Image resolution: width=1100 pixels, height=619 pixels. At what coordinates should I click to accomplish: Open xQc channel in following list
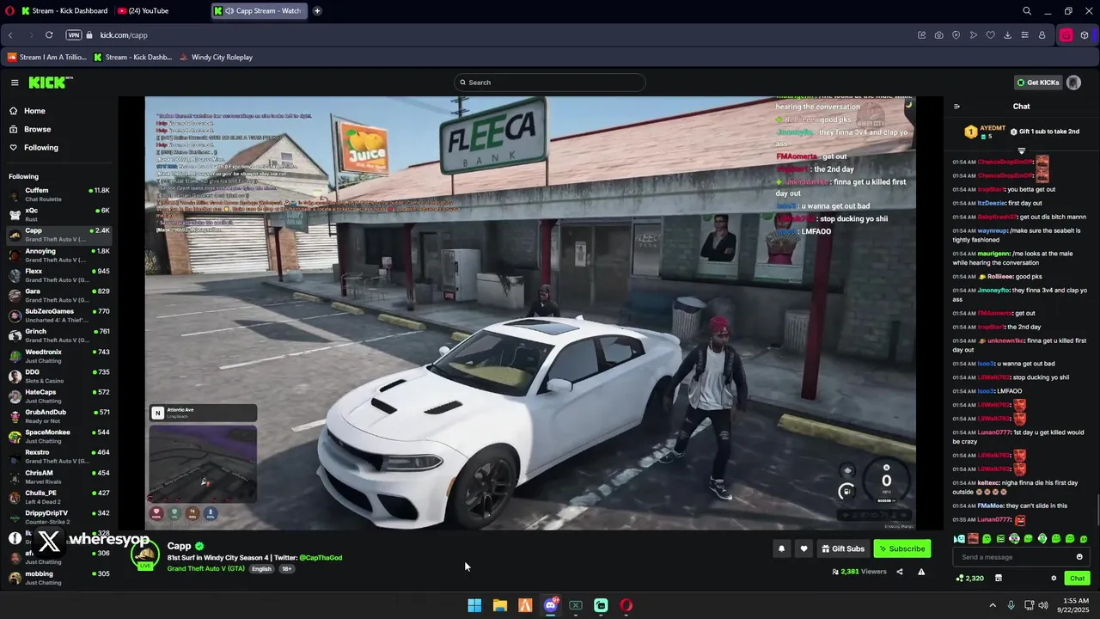click(58, 214)
